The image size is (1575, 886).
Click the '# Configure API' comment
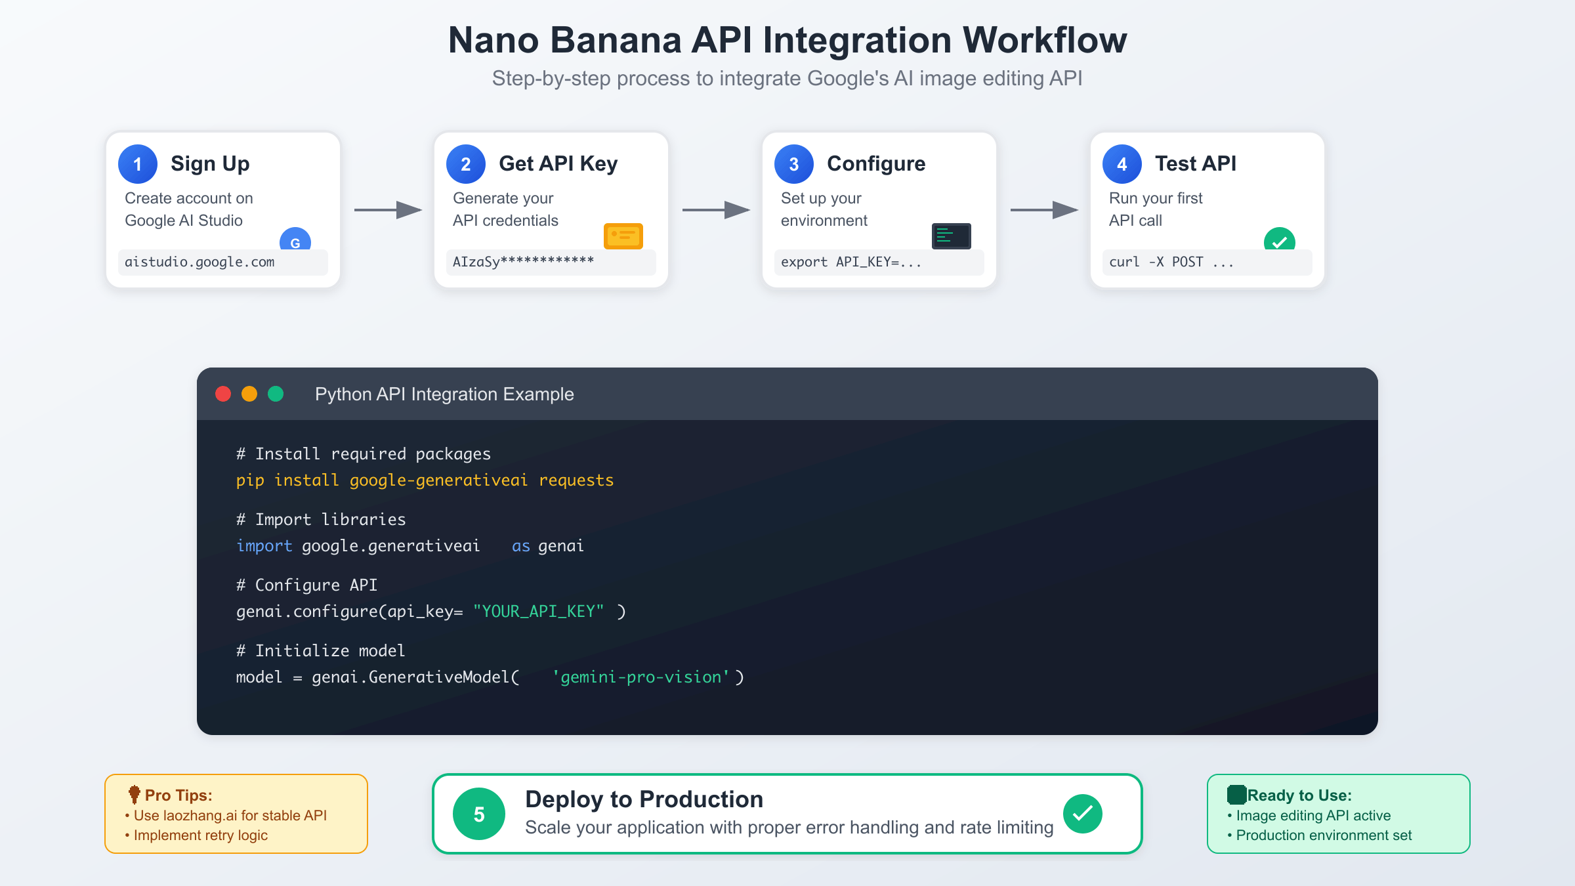click(x=306, y=585)
